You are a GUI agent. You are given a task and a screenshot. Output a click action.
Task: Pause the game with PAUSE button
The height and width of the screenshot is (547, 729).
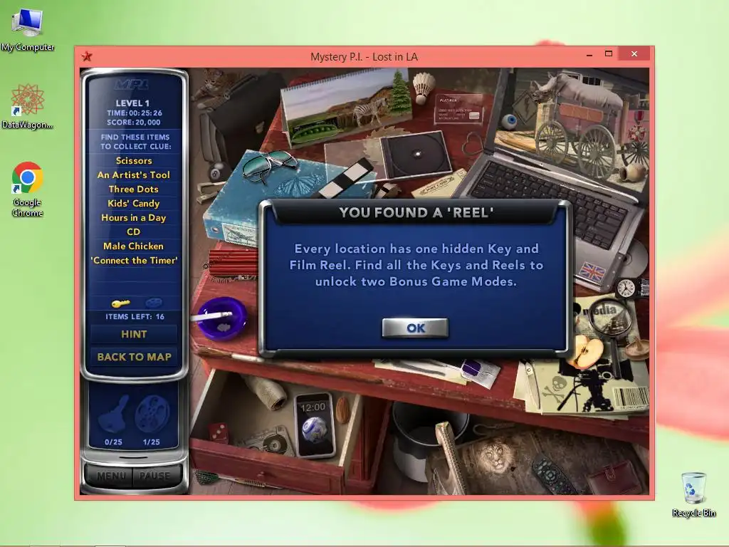[154, 475]
